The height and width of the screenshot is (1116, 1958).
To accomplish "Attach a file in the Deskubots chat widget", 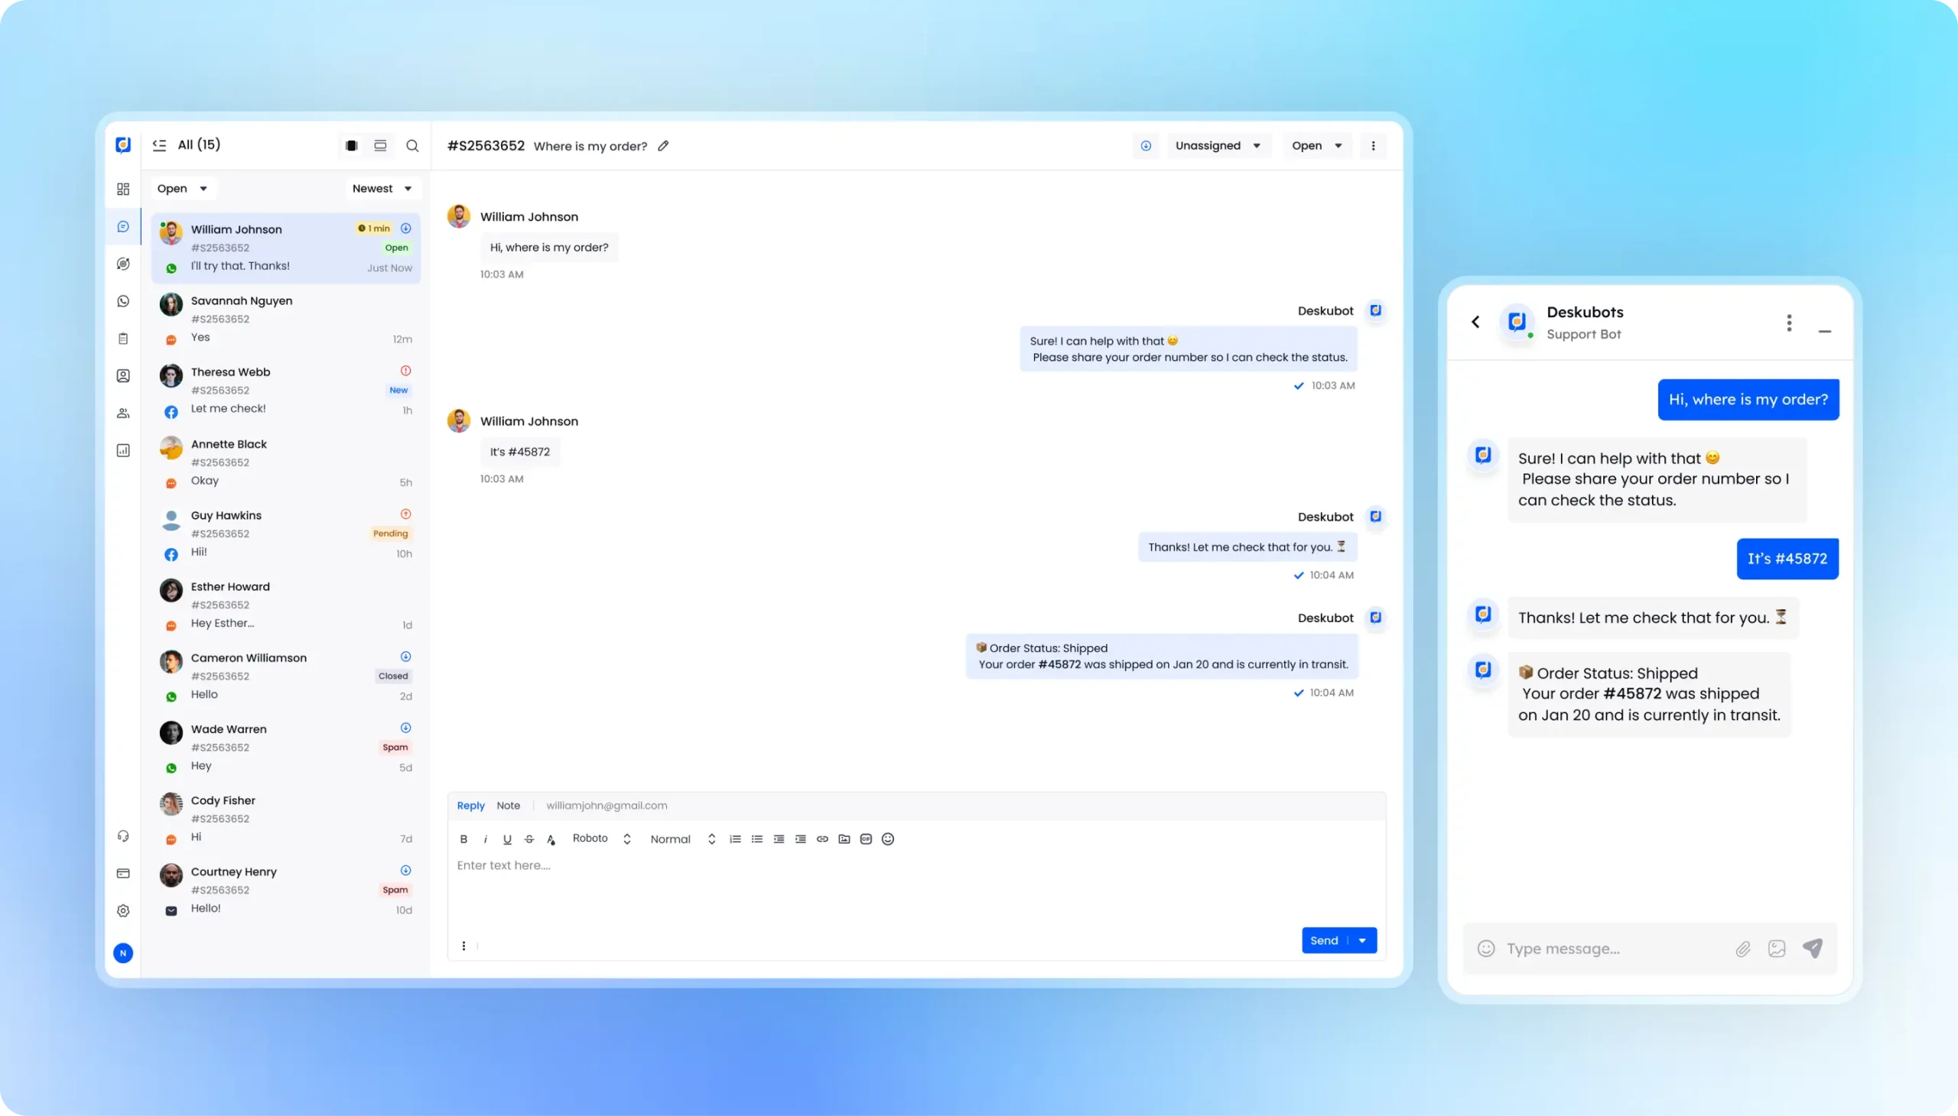I will click(x=1742, y=948).
